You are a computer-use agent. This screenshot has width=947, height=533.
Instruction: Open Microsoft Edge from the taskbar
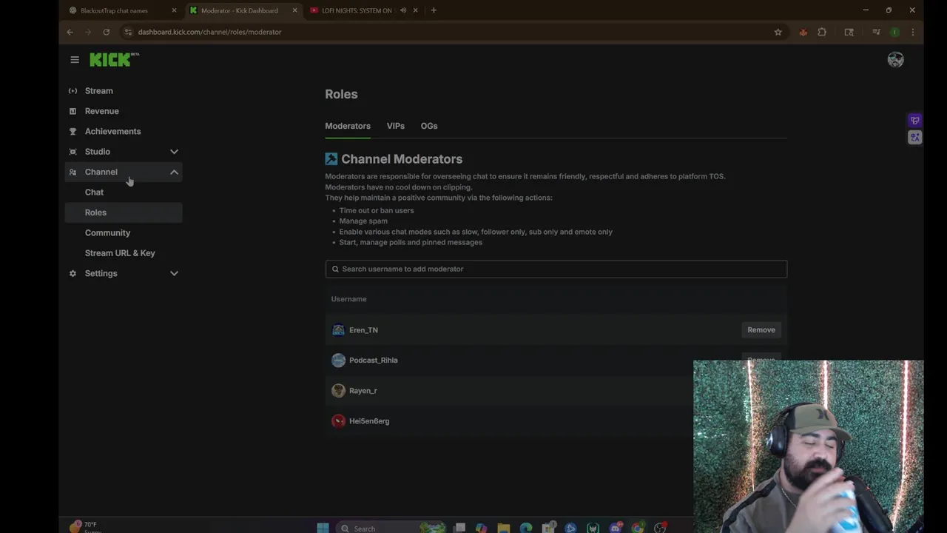pyautogui.click(x=526, y=528)
